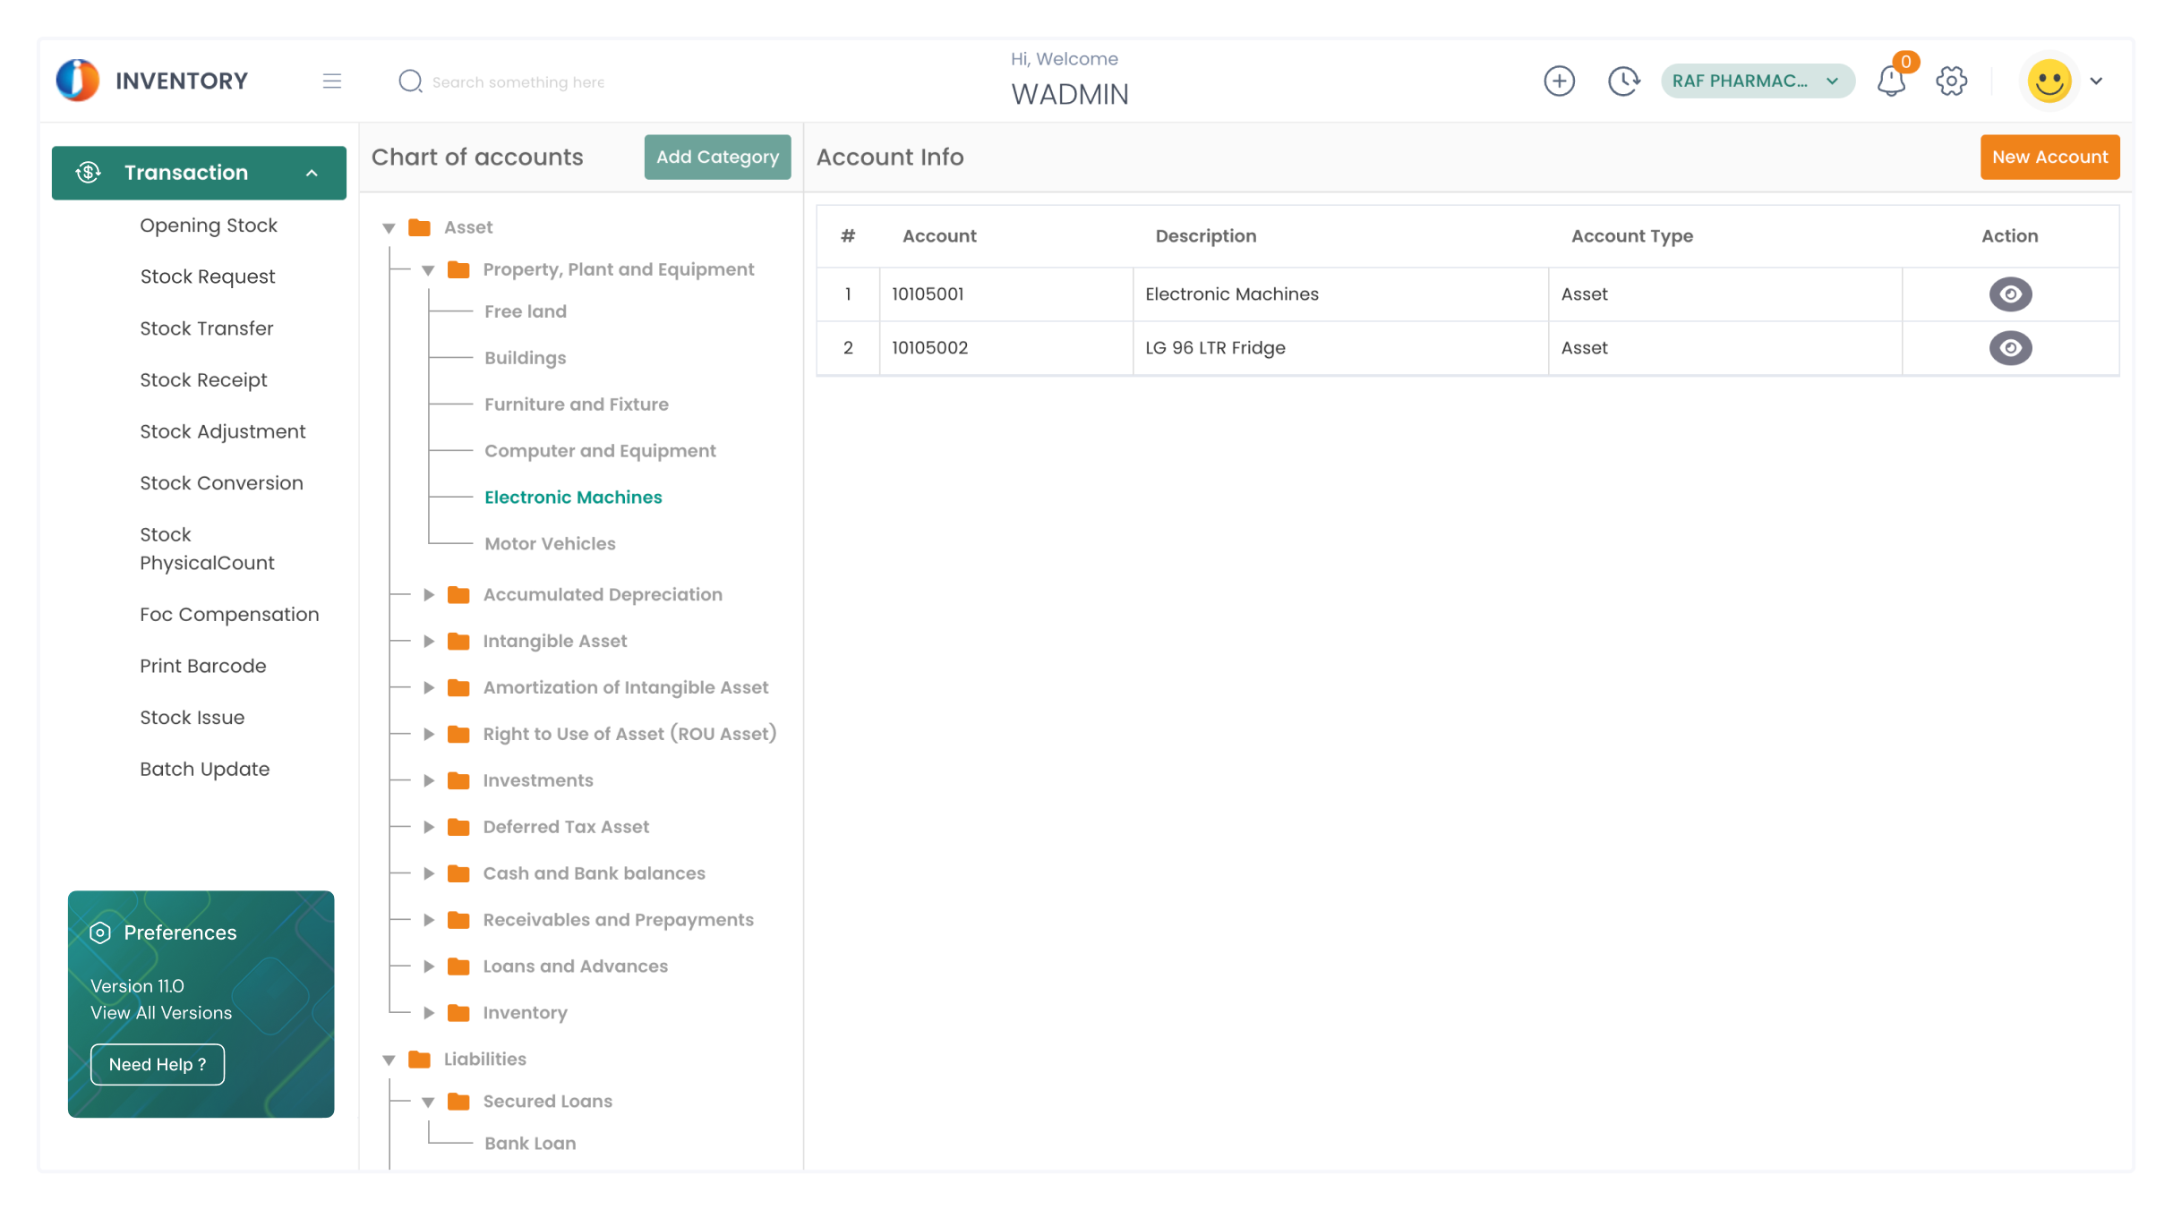Image resolution: width=2173 pixels, height=1209 pixels.
Task: Open the RAF PHARMAC company dropdown
Action: tap(1757, 81)
